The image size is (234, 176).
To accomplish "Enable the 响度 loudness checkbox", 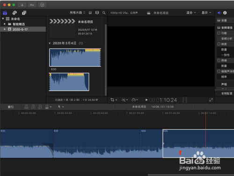I will [x=219, y=44].
